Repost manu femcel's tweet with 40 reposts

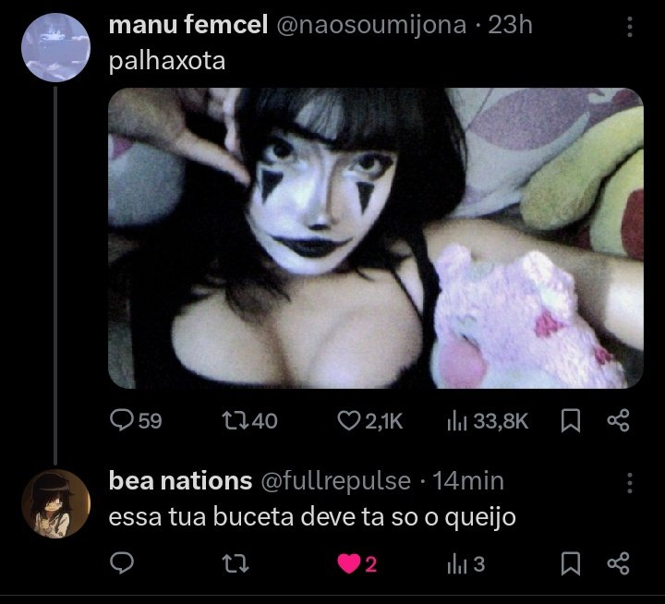(249, 420)
